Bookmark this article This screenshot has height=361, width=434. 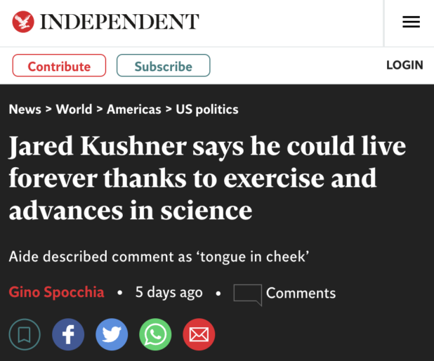pos(24,334)
